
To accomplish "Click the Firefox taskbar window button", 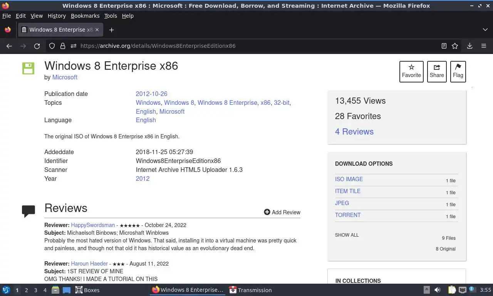I will 188,290.
